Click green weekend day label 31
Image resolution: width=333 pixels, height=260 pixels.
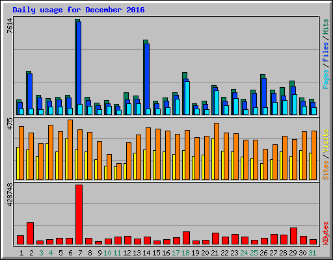coord(312,253)
